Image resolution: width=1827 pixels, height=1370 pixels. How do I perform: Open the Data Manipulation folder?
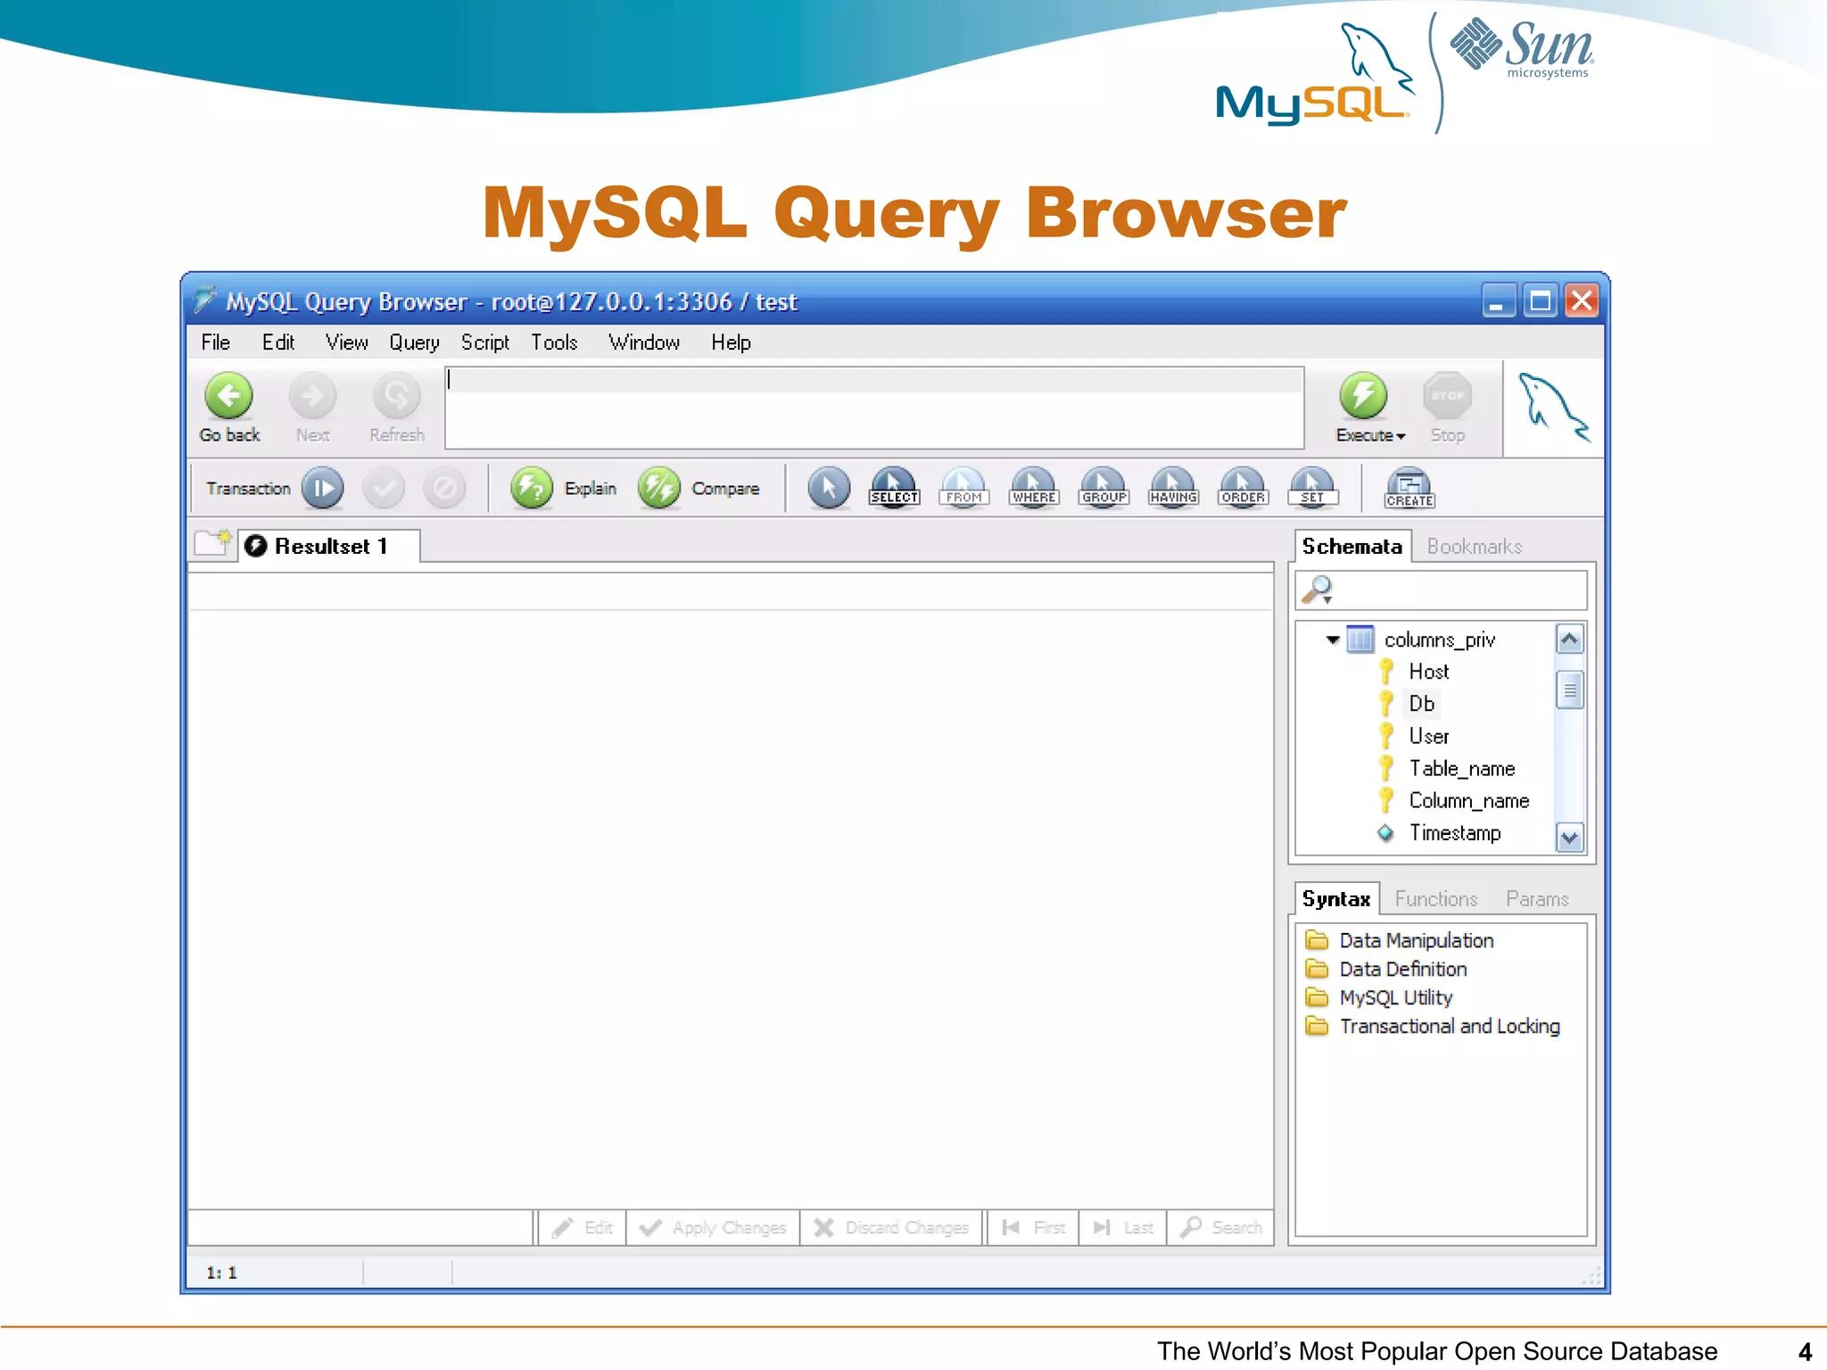click(x=1399, y=940)
